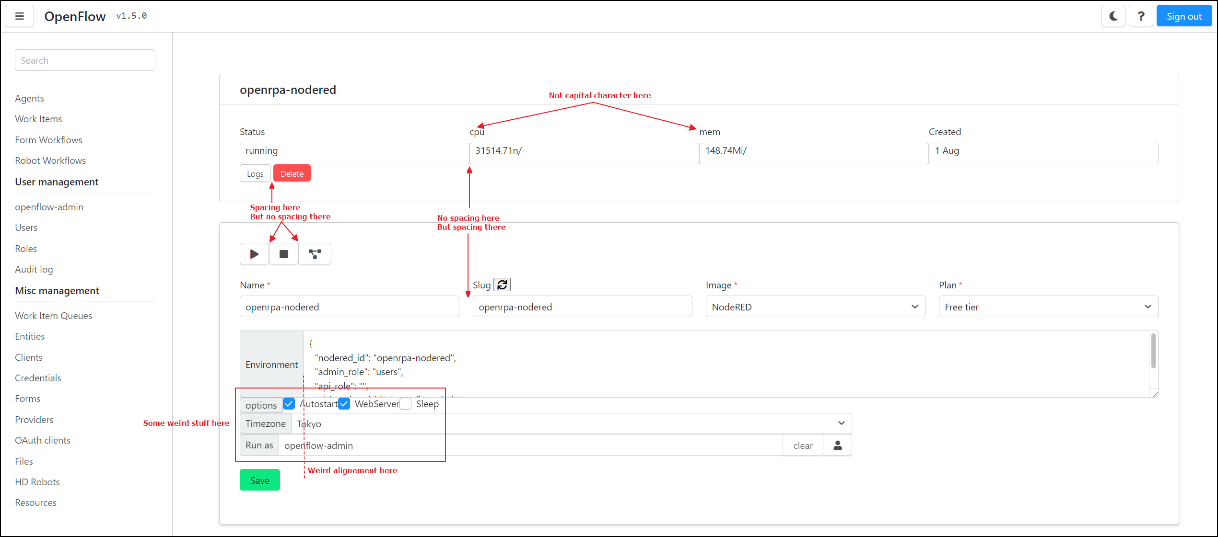Image resolution: width=1218 pixels, height=537 pixels.
Task: Open Work Items page
Action: point(38,119)
